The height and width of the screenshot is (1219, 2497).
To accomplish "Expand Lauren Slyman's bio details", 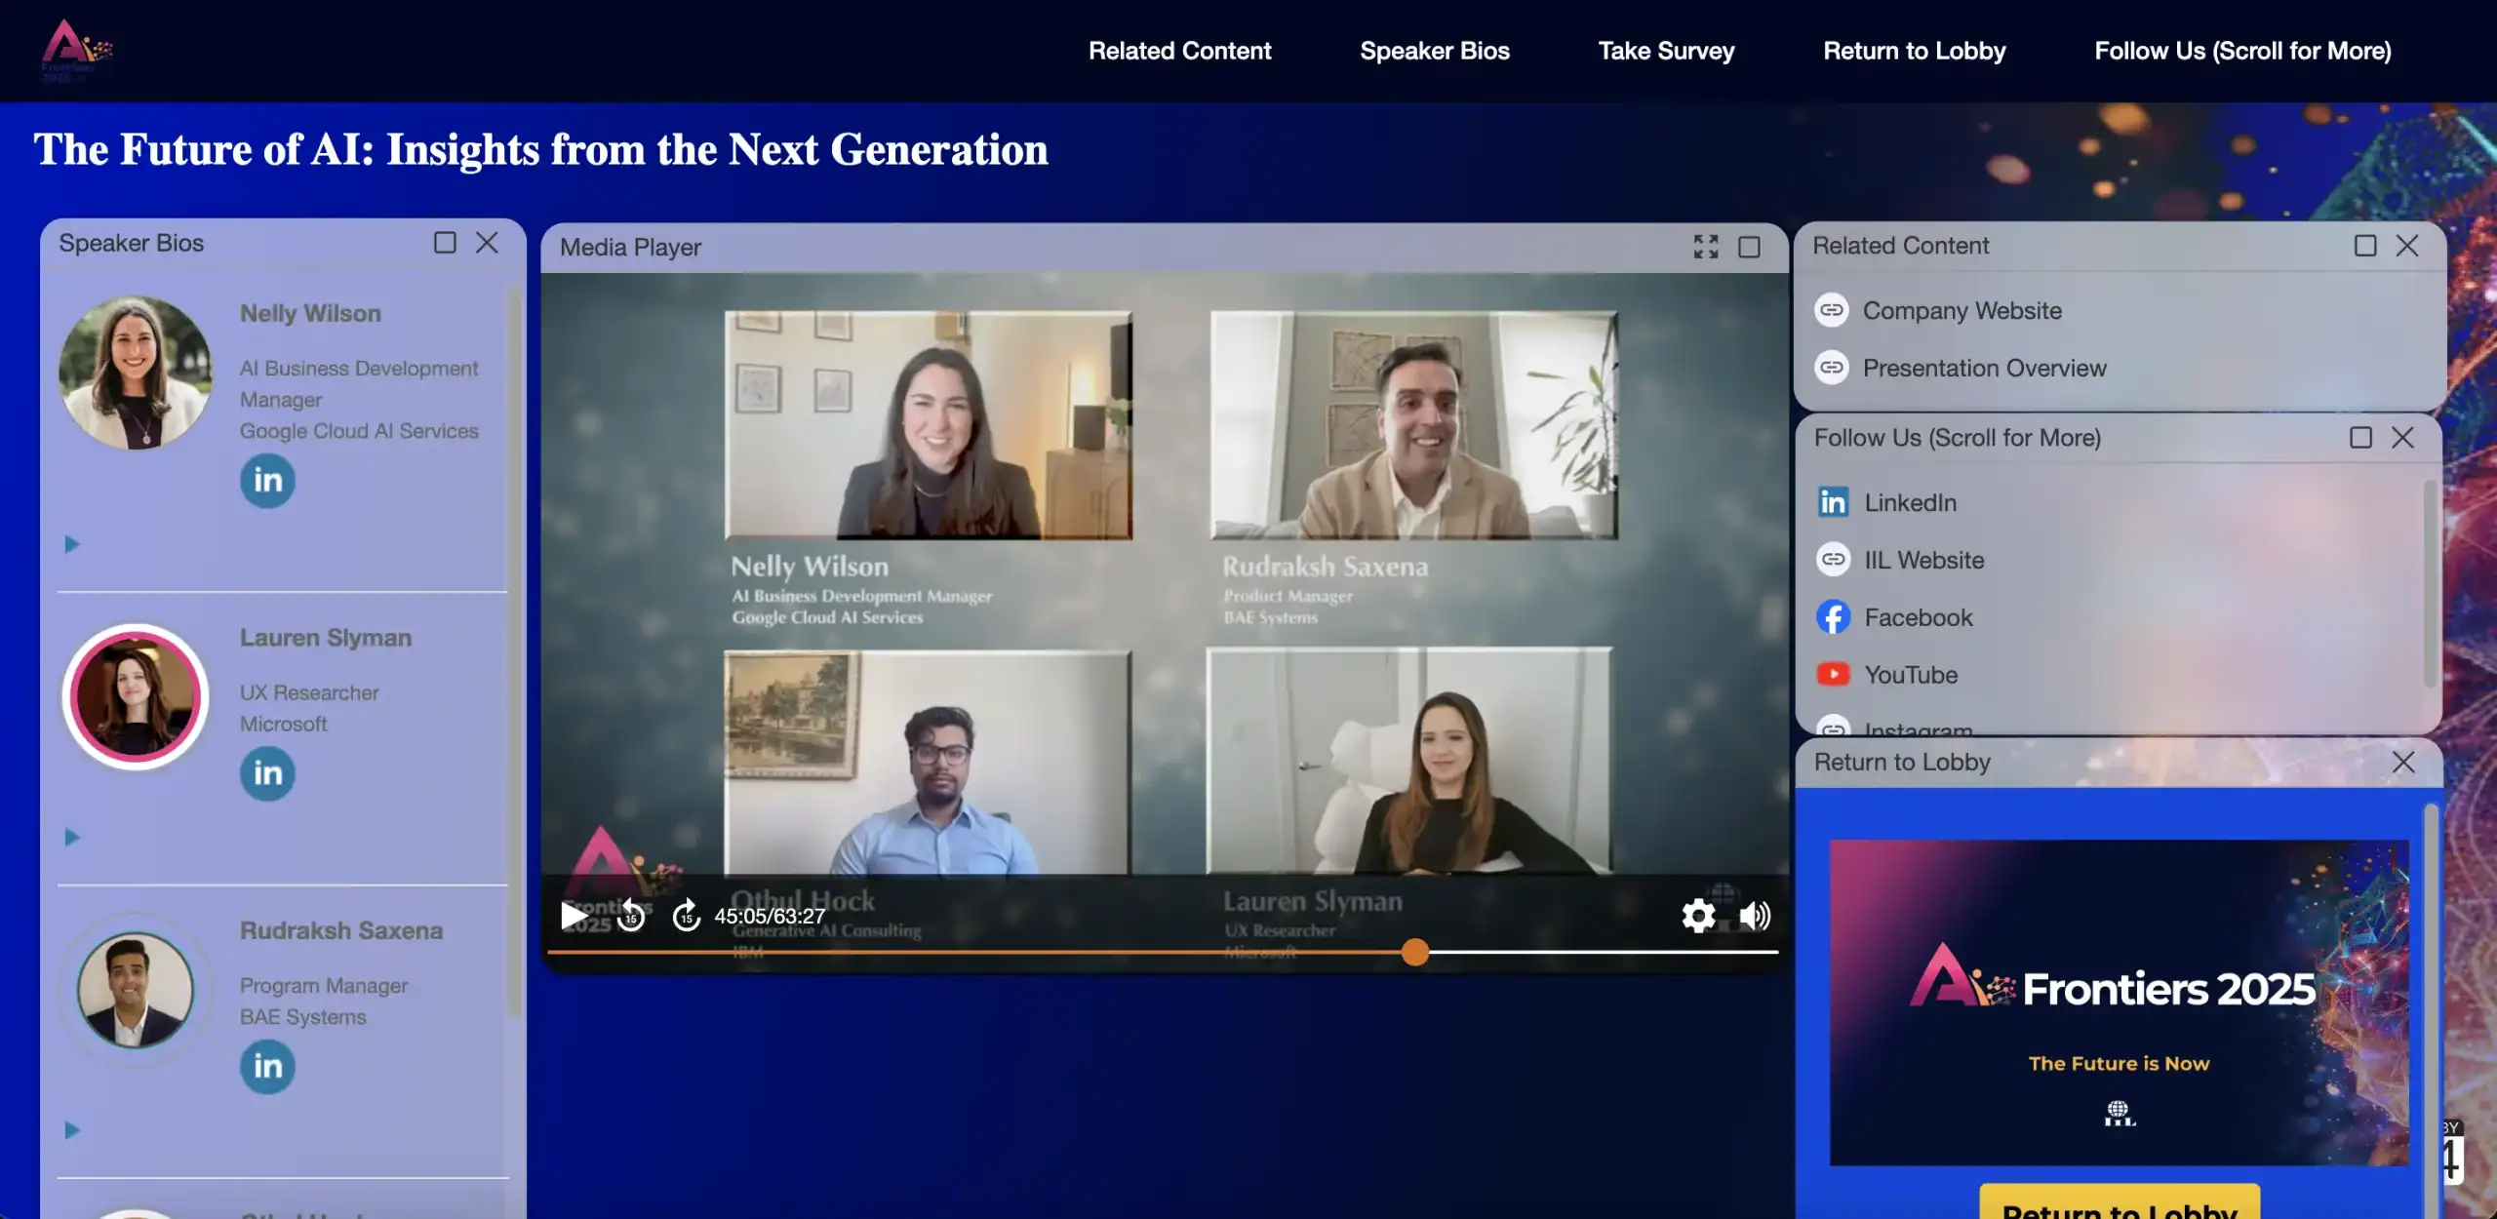I will pyautogui.click(x=71, y=837).
